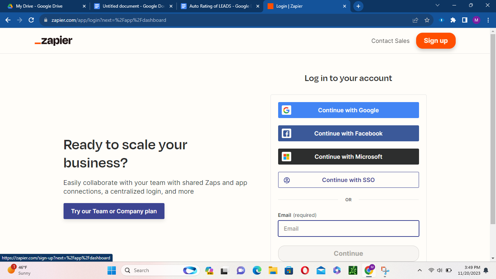Viewport: 496px width, 279px height.
Task: Click the taskbar Search box
Action: 160,270
